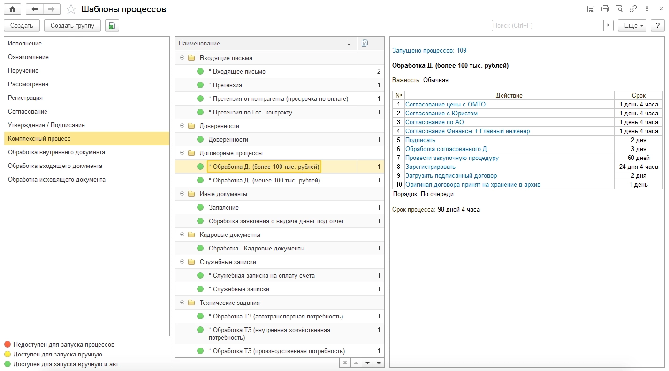
Task: Click in the Поиск search field
Action: click(547, 26)
